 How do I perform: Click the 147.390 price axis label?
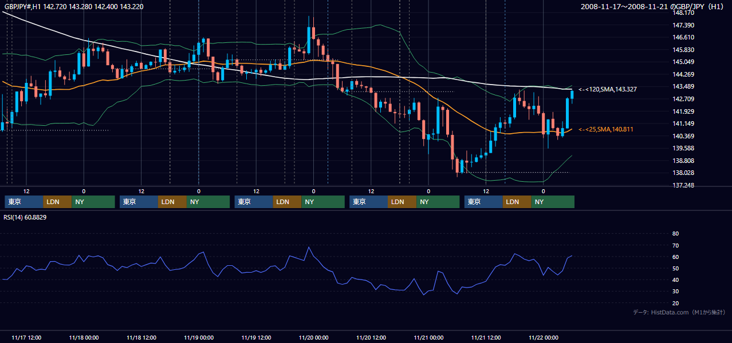[x=683, y=25]
